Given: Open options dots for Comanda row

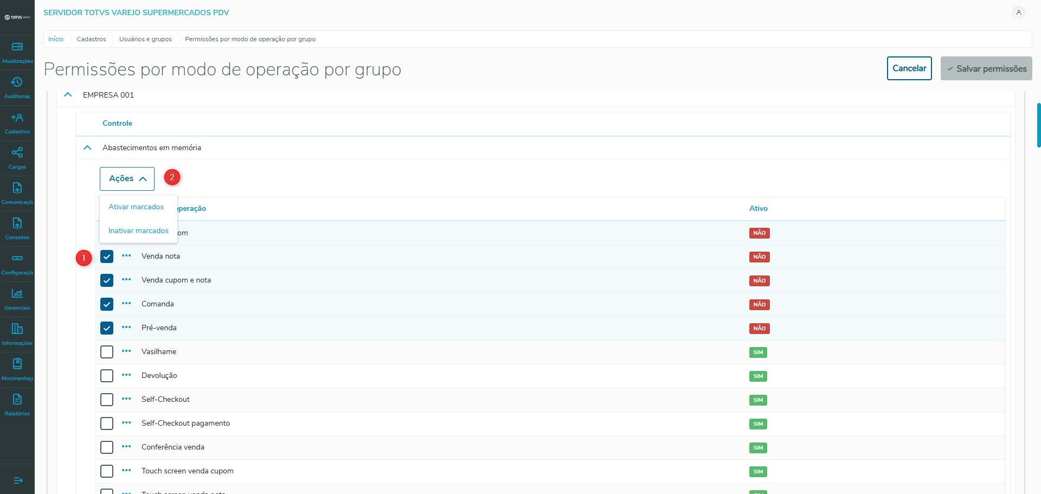Looking at the screenshot, I should (x=126, y=304).
